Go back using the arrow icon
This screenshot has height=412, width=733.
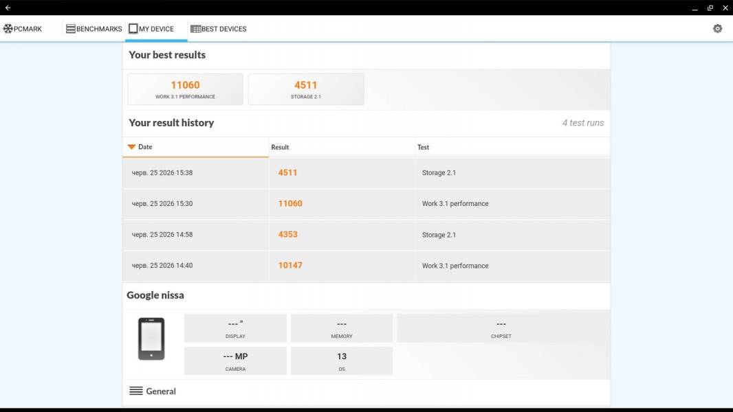[x=8, y=8]
